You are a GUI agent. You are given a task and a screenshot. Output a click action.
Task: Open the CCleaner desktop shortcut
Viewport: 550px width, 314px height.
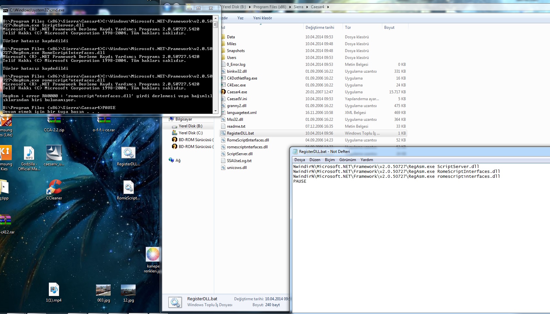coord(54,189)
